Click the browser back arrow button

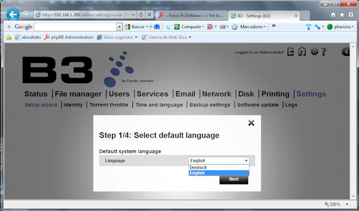click(13, 15)
